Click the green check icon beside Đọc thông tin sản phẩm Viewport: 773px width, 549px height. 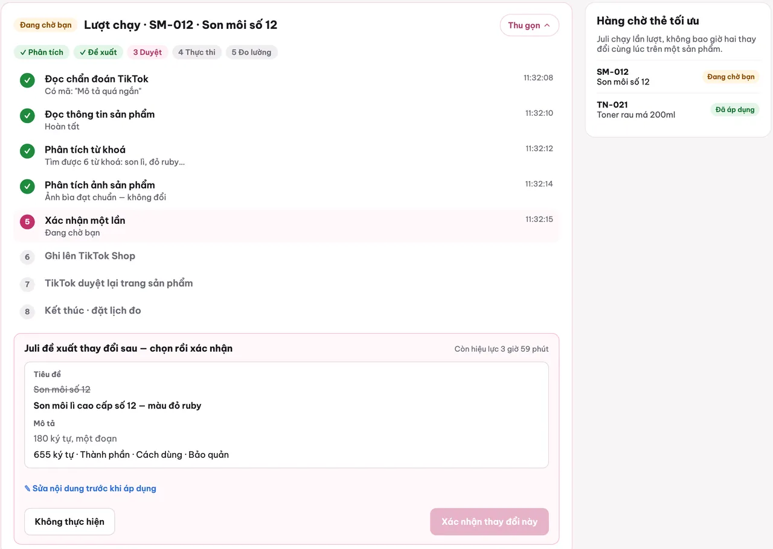tap(27, 116)
